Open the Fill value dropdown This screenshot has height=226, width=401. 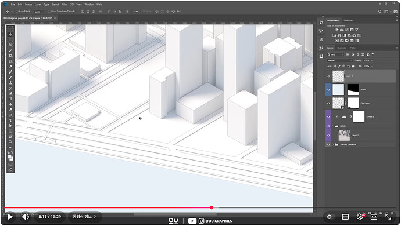pyautogui.click(x=371, y=66)
